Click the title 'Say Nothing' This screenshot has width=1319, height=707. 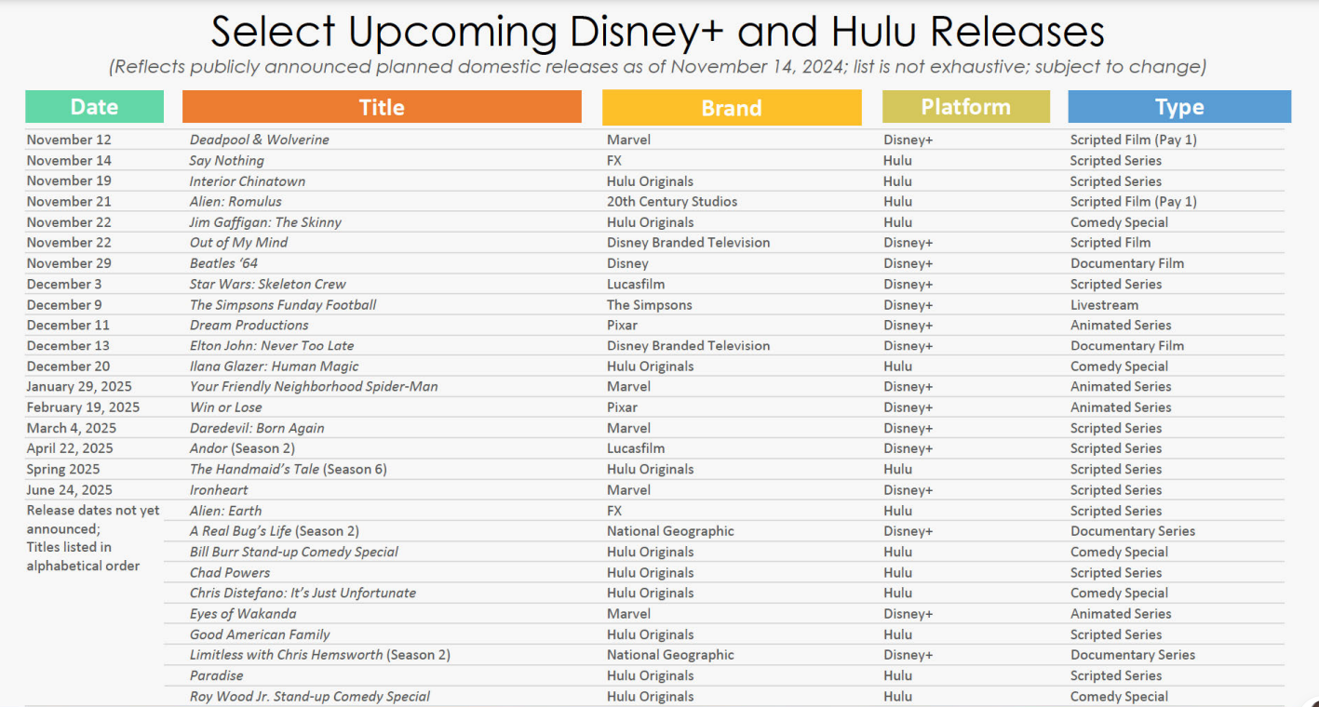pos(227,160)
